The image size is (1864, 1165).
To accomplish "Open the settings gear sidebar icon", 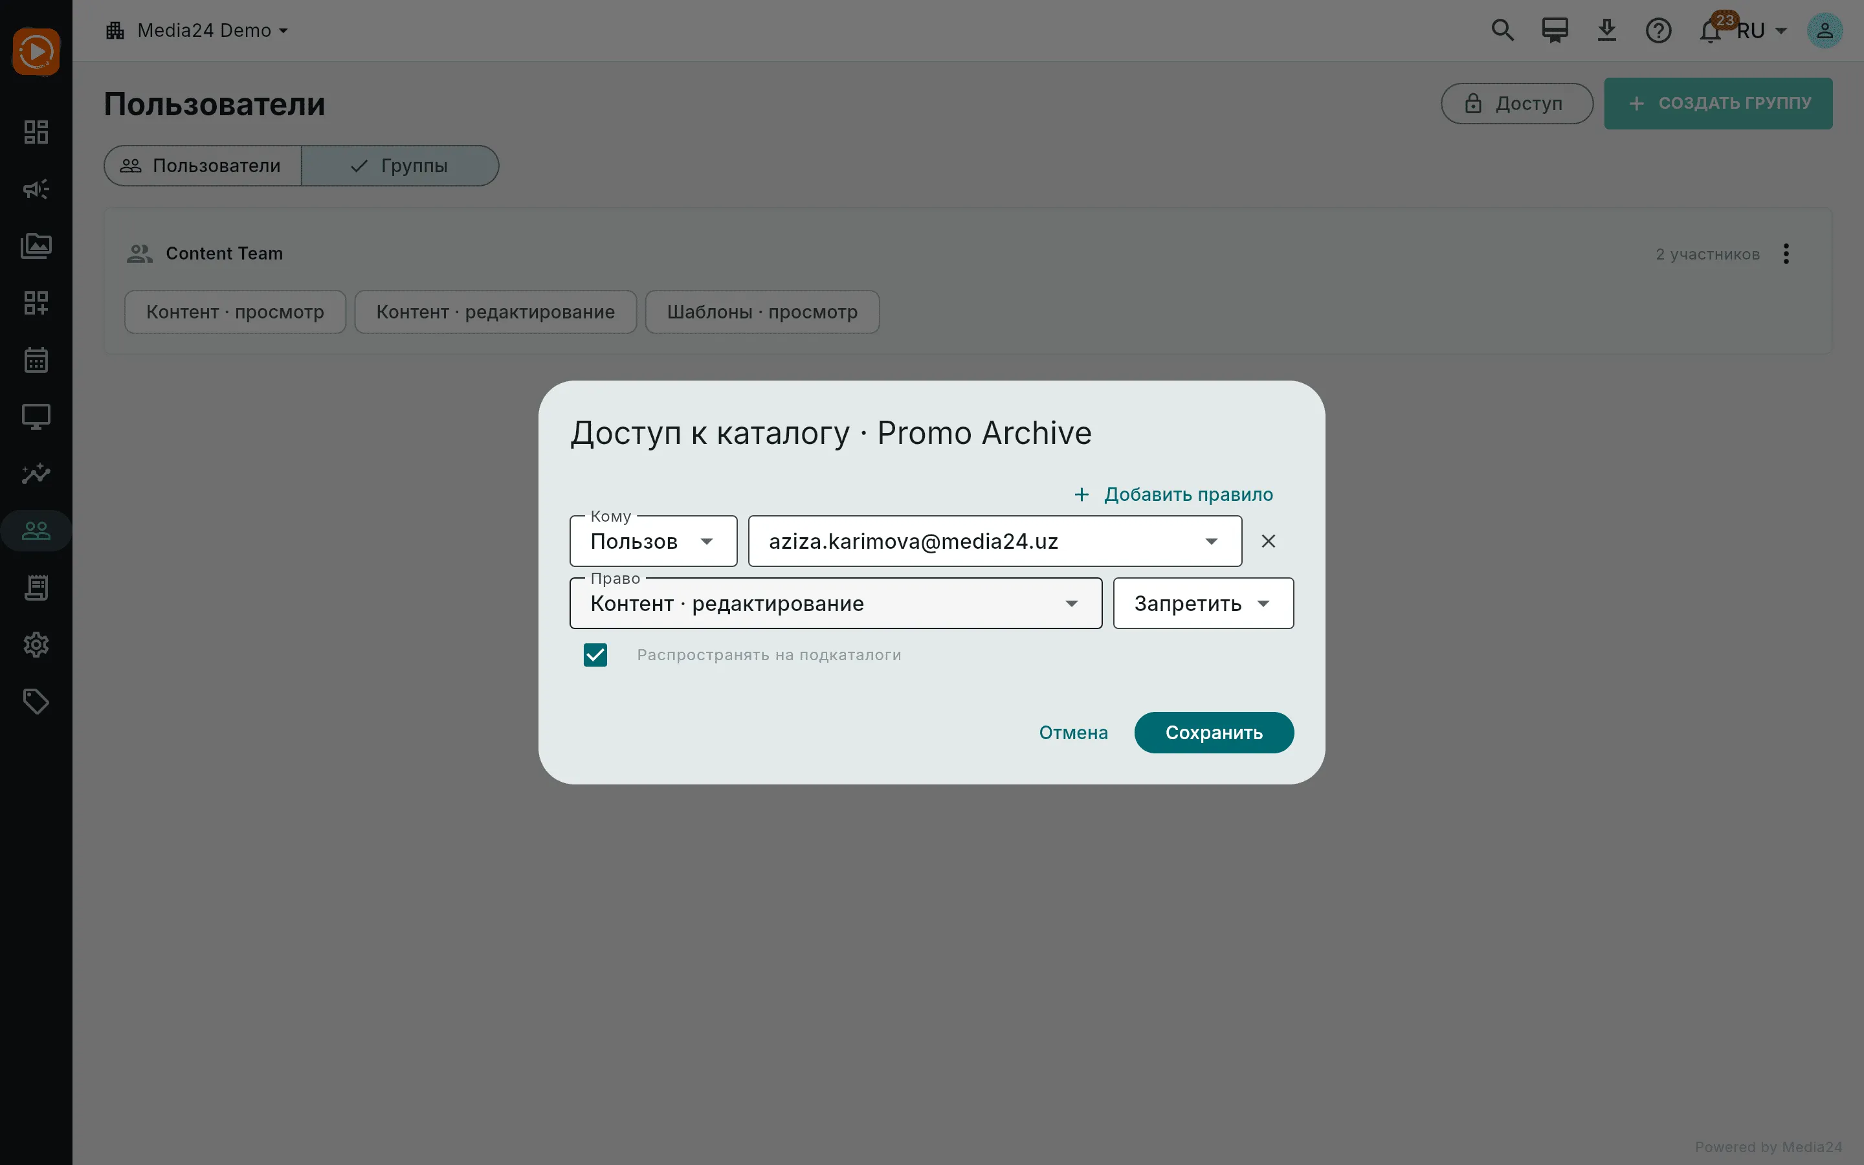I will [x=36, y=645].
